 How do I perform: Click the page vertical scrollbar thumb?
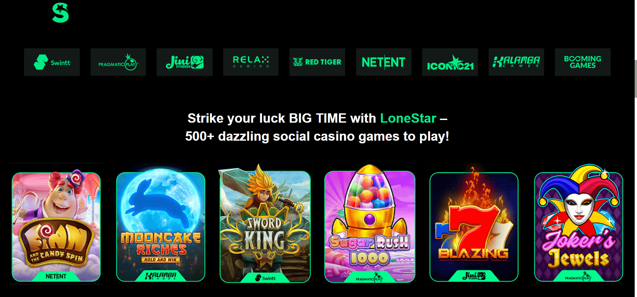pos(636,79)
